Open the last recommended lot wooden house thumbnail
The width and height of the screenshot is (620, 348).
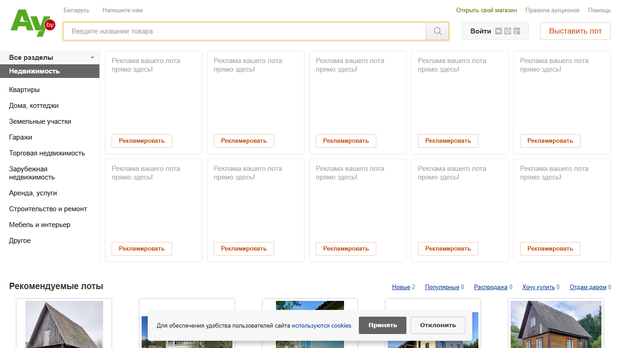tap(556, 324)
